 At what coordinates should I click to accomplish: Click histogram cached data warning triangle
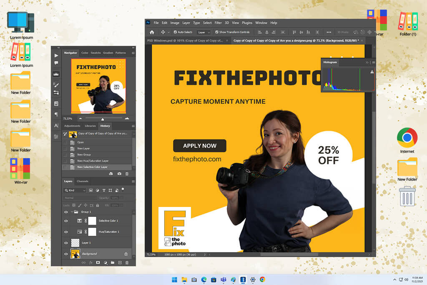[x=372, y=72]
